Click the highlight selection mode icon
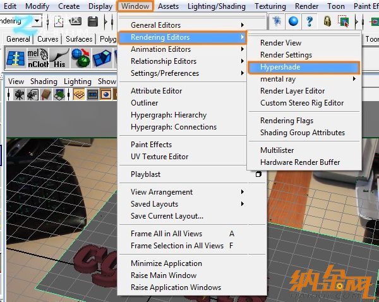This screenshot has height=302, width=379. (x=344, y=21)
